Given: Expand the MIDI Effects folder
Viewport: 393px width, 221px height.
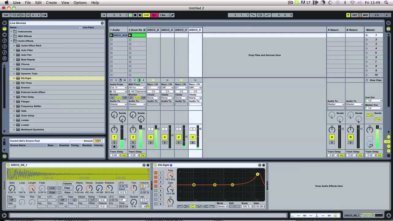Looking at the screenshot, I should tap(11, 36).
